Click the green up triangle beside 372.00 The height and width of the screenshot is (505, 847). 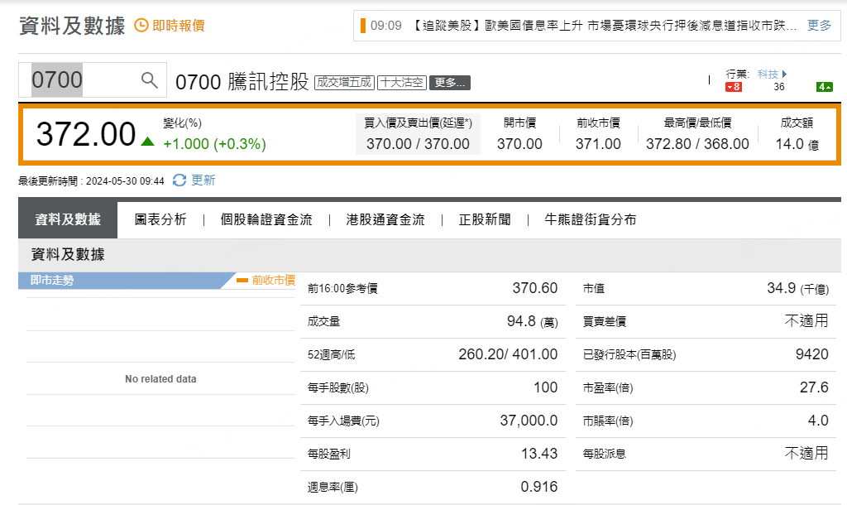coord(147,142)
